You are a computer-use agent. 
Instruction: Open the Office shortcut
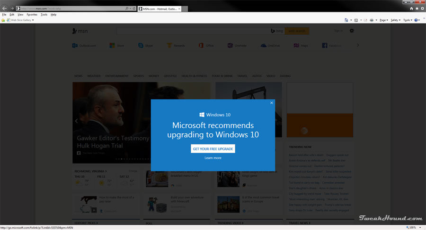(206, 45)
